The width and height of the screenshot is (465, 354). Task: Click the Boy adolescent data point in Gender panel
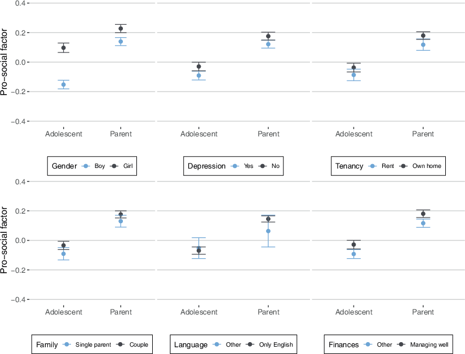[x=64, y=85]
